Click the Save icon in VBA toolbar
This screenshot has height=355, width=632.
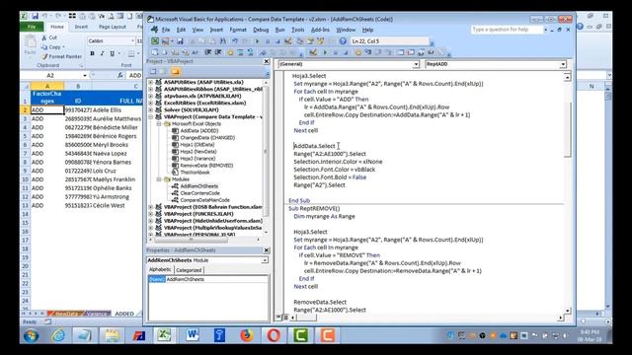click(180, 41)
